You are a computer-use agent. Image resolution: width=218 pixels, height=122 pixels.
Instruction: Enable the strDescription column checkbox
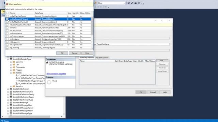(7, 30)
